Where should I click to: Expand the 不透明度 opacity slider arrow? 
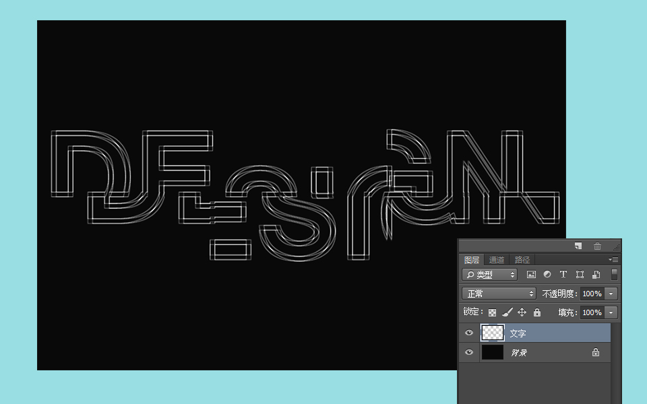611,294
